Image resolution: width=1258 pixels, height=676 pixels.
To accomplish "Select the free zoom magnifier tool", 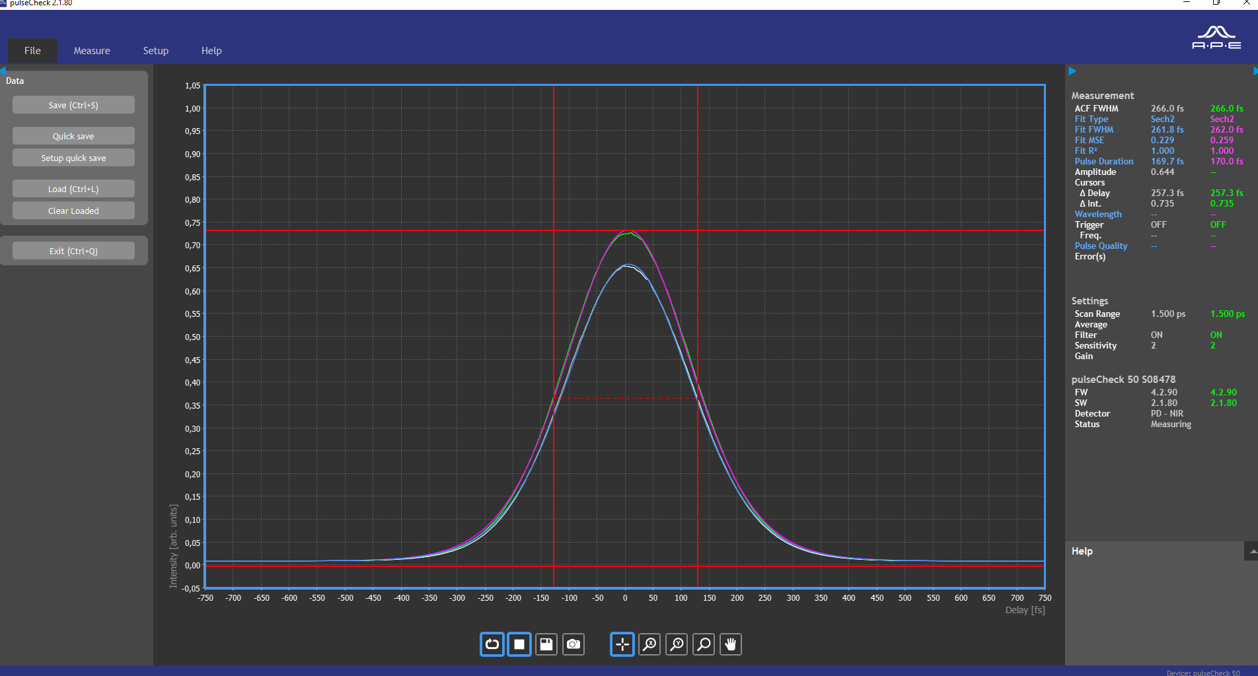I will pyautogui.click(x=704, y=644).
